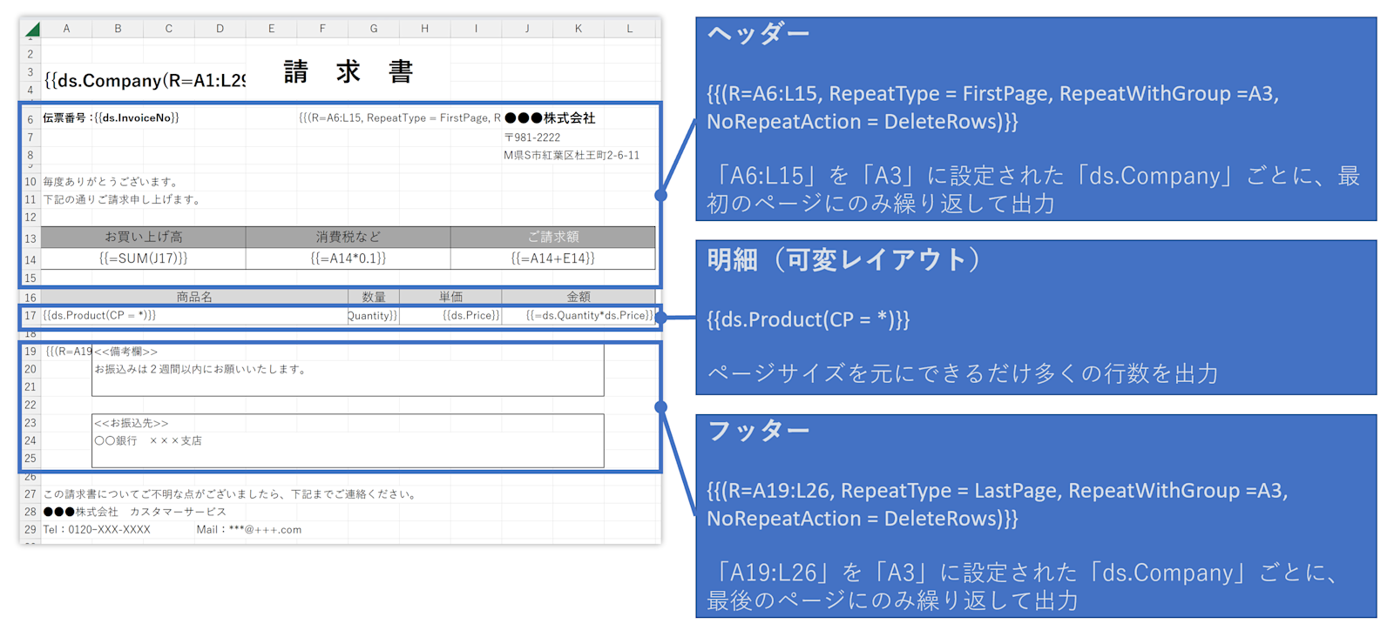Click the {{=SUM(J17)}} formula cell
Image resolution: width=1394 pixels, height=637 pixels.
point(144,258)
